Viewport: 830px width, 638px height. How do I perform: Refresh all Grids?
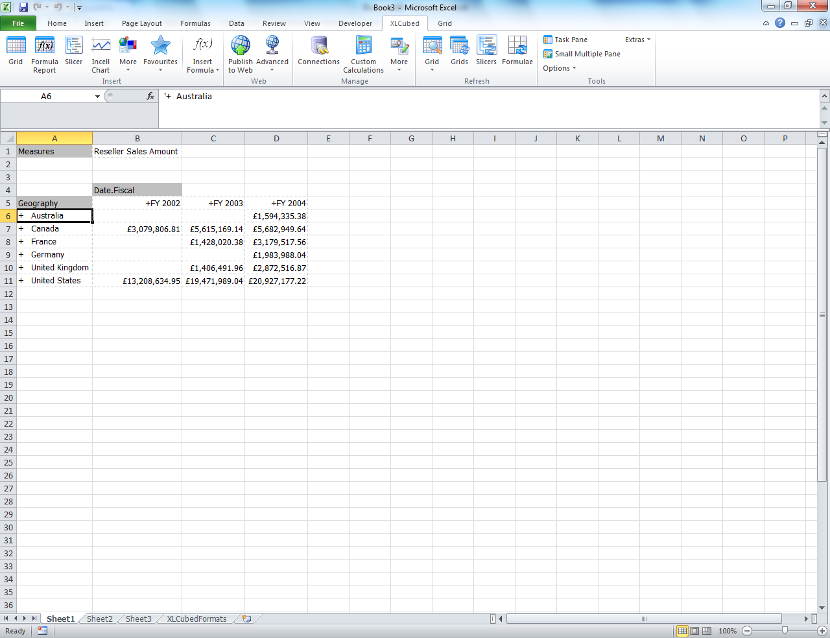(x=460, y=52)
